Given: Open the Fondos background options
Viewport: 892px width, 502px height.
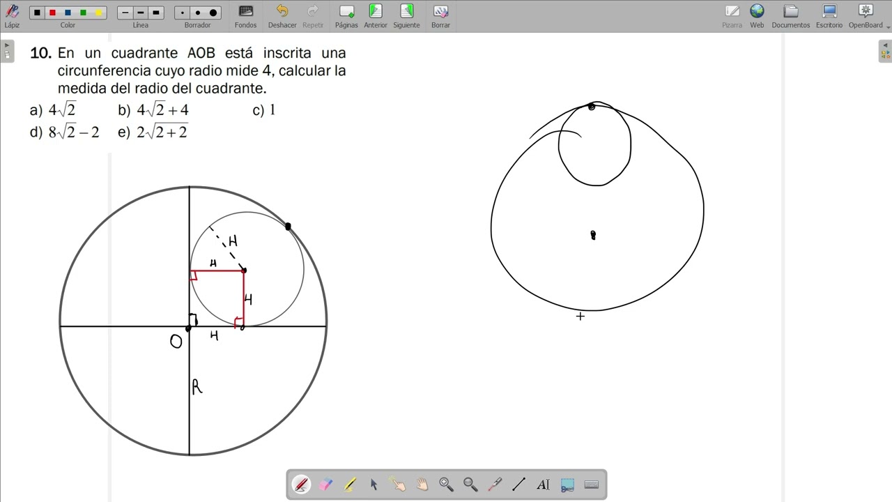Looking at the screenshot, I should (245, 15).
